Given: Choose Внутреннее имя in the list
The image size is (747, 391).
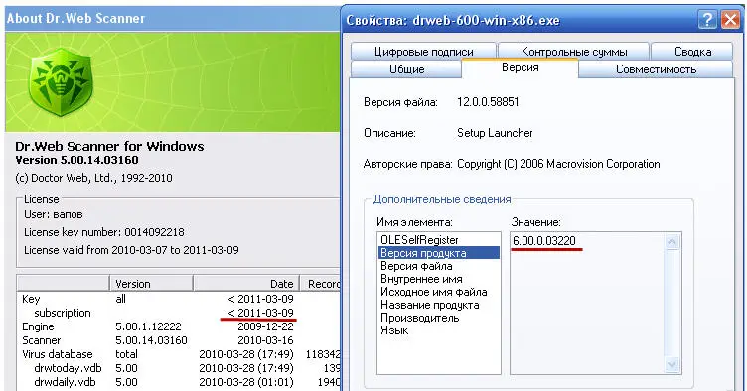Looking at the screenshot, I should pos(421,279).
